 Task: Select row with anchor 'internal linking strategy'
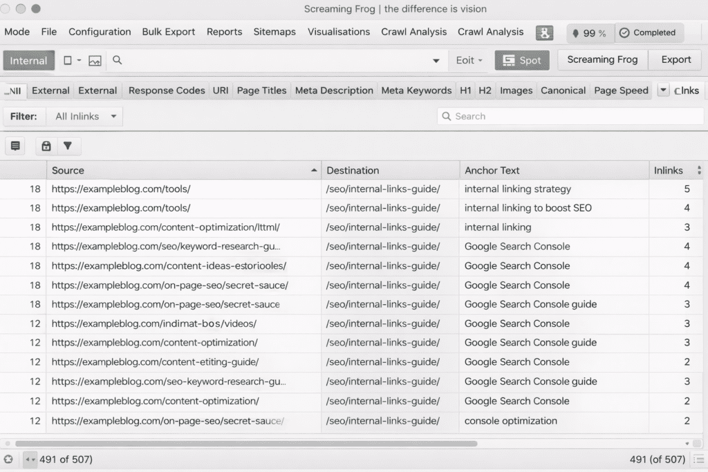coord(351,189)
